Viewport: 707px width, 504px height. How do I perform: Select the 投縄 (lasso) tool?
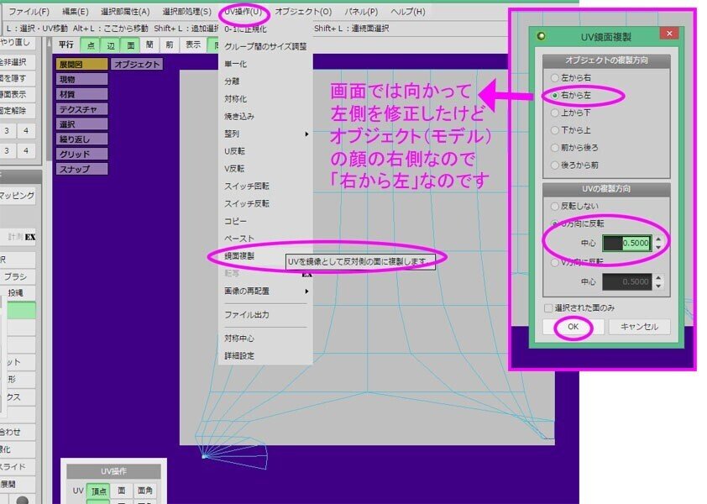(17, 292)
